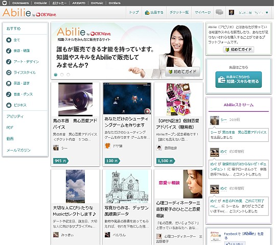
Task: Click the Abilie logo in Facebook box
Action: tap(216, 236)
